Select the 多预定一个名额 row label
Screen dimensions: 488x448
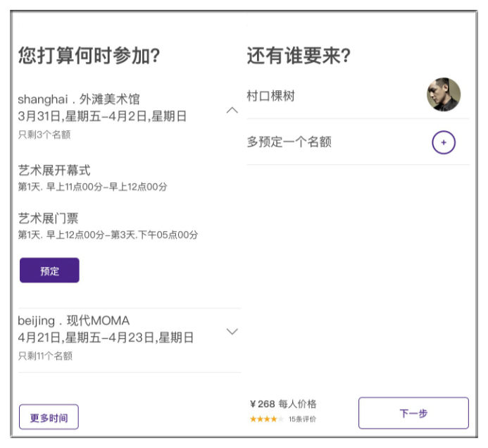click(x=289, y=142)
